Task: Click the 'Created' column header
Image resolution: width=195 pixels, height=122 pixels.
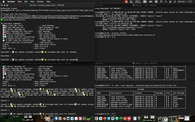Action: click(138, 93)
